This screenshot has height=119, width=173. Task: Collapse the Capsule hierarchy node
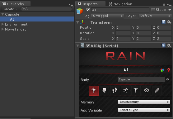pos(3,14)
